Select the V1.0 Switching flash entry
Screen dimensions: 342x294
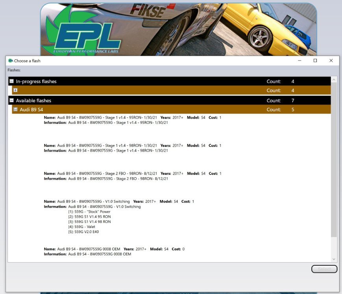(119, 217)
